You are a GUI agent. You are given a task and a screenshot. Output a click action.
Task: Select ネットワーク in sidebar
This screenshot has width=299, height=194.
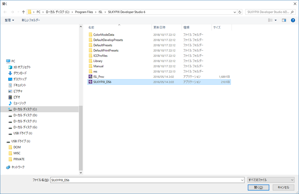18,167
